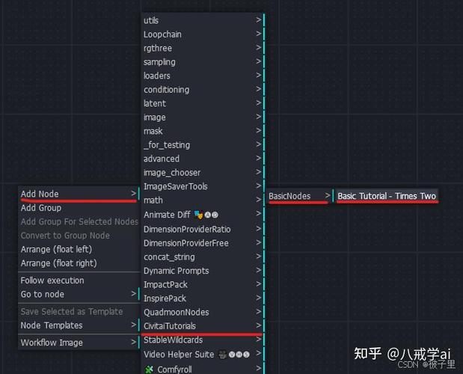Expand the utils node category
This screenshot has width=463, height=374.
203,20
